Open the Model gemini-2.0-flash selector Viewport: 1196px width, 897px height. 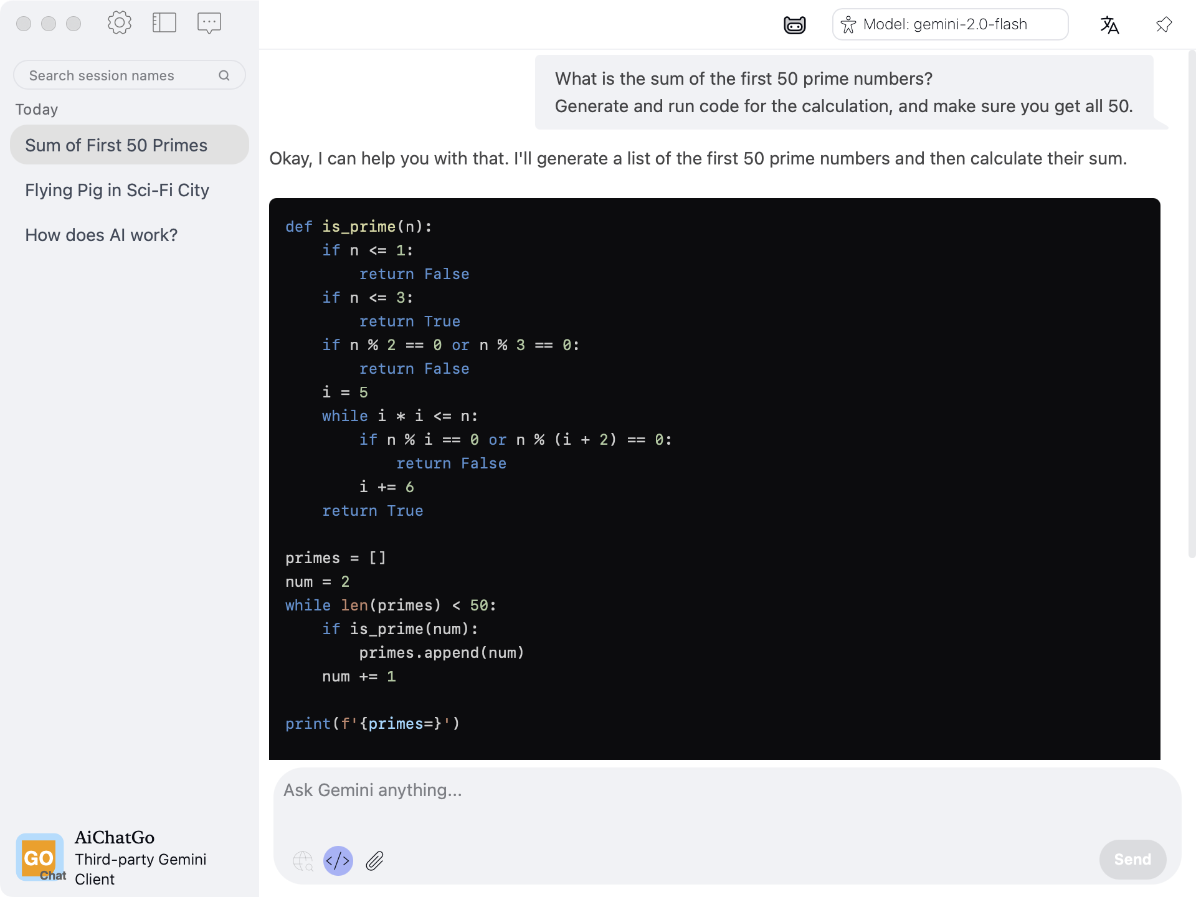click(x=950, y=25)
